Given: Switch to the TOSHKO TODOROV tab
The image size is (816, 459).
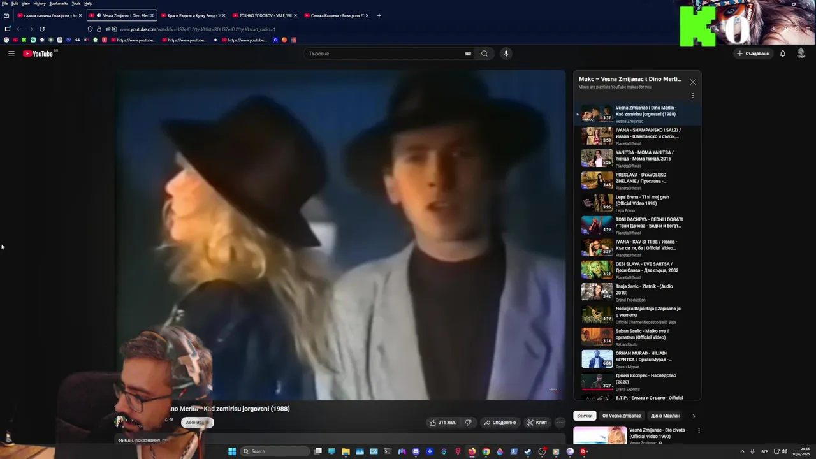Looking at the screenshot, I should point(264,15).
